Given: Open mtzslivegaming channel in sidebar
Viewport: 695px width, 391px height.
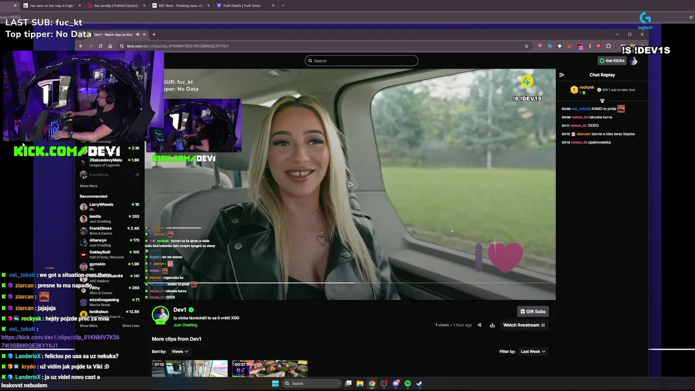Looking at the screenshot, I should click(109, 301).
